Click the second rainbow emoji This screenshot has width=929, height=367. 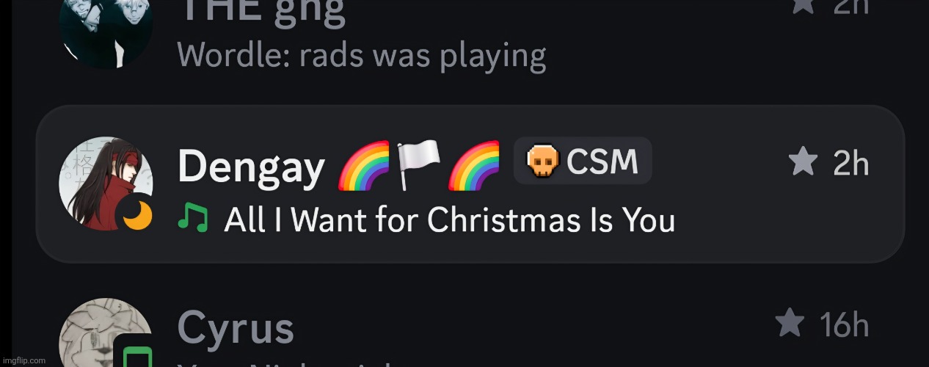(473, 164)
